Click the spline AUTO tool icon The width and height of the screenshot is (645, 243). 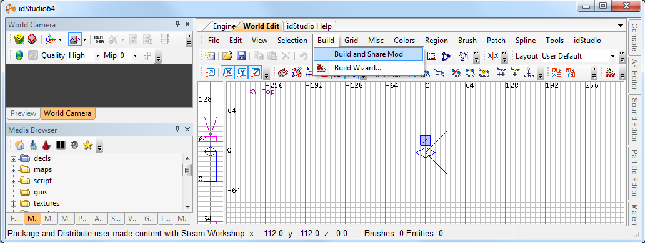click(x=528, y=72)
